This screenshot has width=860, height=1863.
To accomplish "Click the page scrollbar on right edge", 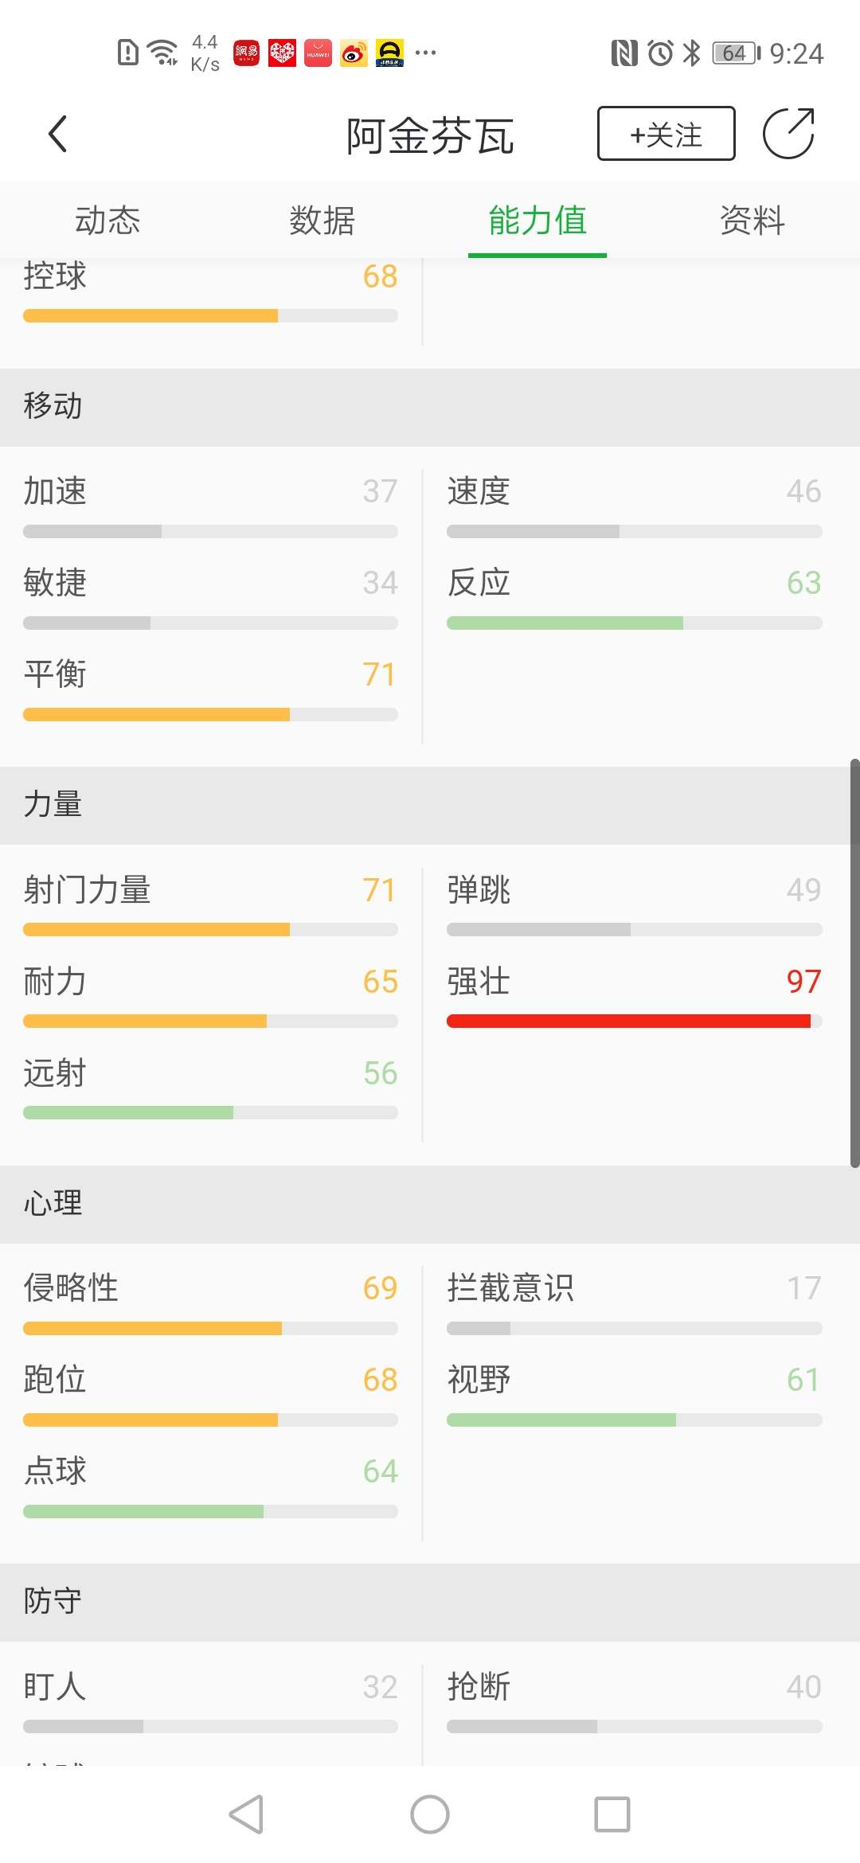I will coord(854,963).
